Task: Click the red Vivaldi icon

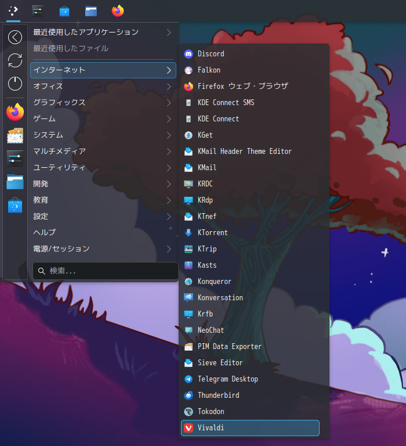Action: click(x=188, y=428)
